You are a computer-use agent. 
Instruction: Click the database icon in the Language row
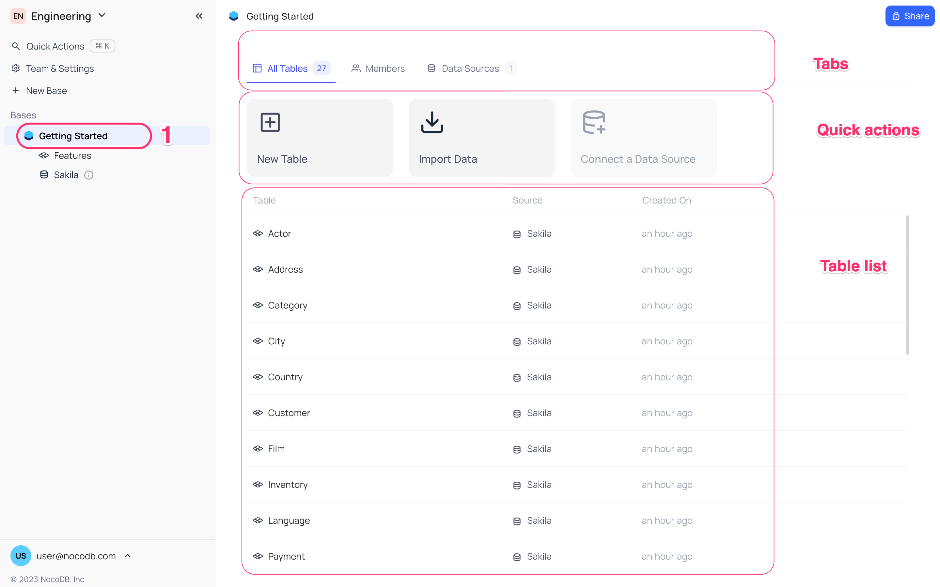(517, 521)
